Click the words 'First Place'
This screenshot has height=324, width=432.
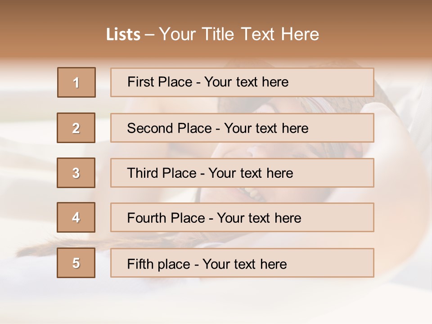click(160, 82)
